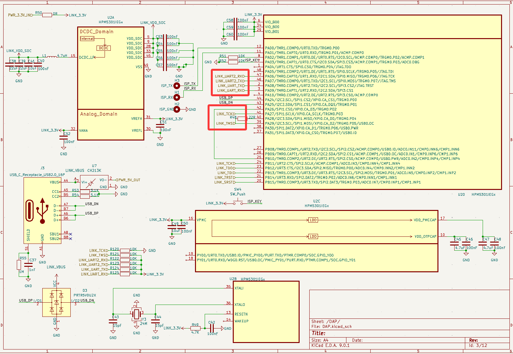Select the PWR_3.3V_IND label at top left

[20, 15]
